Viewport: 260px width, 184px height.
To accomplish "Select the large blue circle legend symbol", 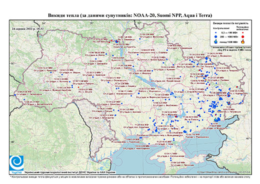I will [216, 36].
